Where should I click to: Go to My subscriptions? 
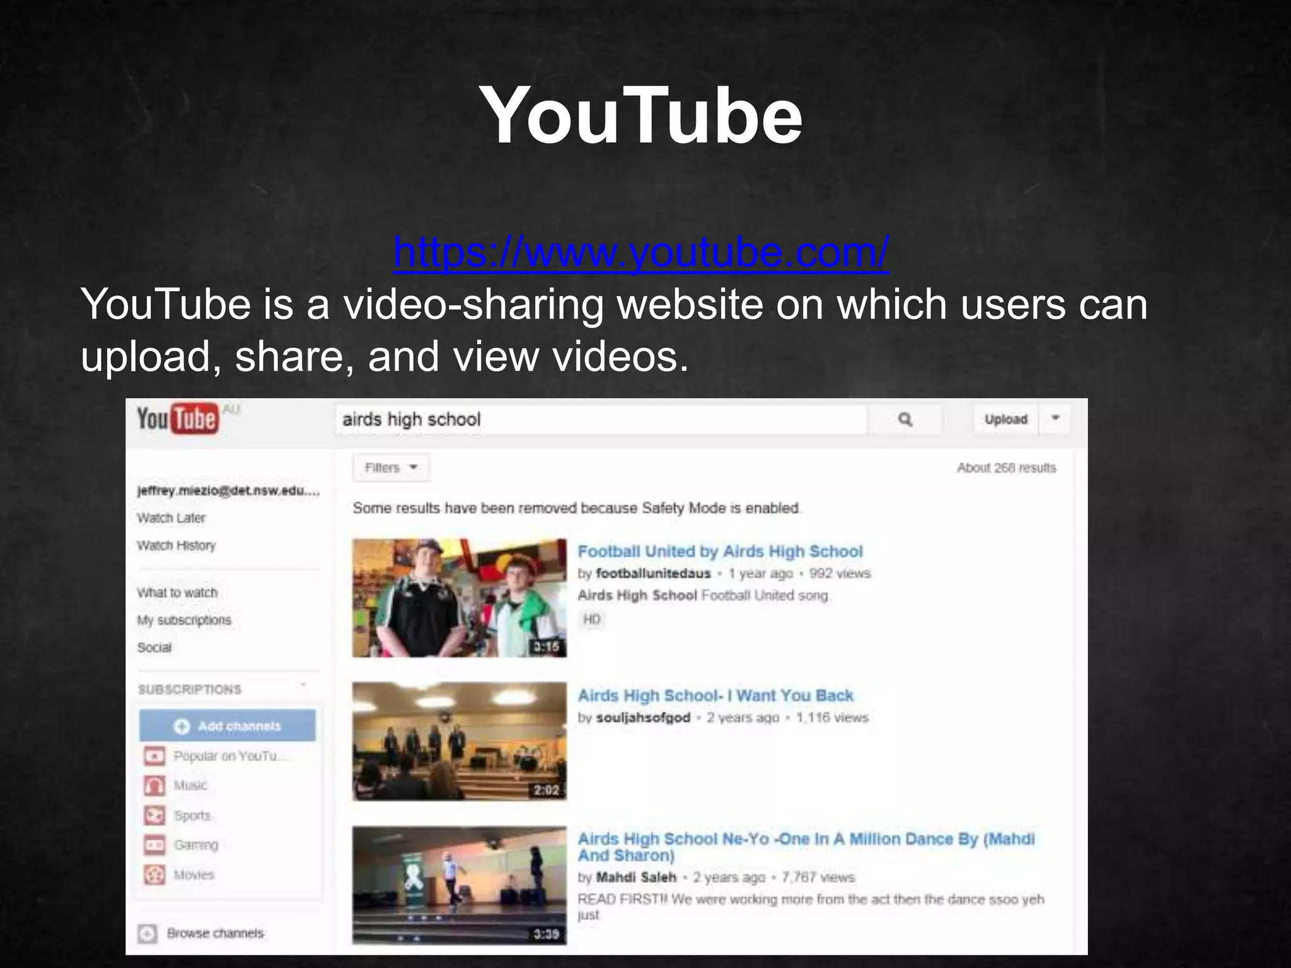184,620
